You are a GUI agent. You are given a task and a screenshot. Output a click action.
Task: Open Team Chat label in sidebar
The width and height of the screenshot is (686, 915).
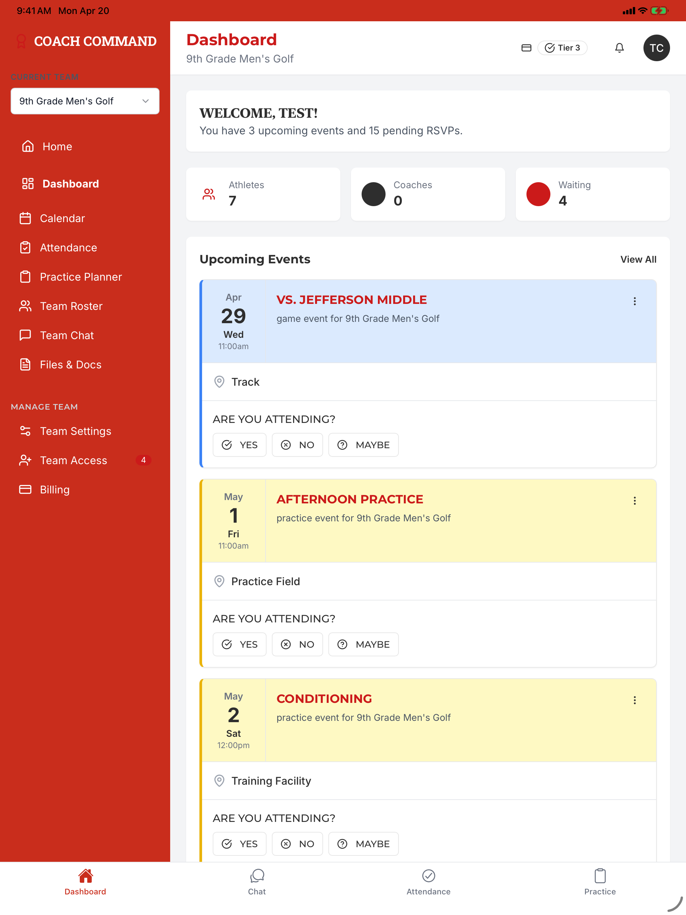tap(67, 335)
